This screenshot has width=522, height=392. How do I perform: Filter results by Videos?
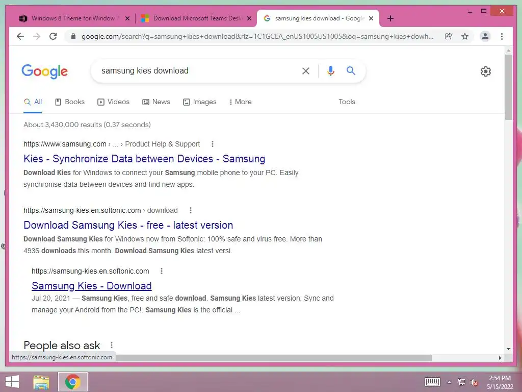[x=113, y=102]
